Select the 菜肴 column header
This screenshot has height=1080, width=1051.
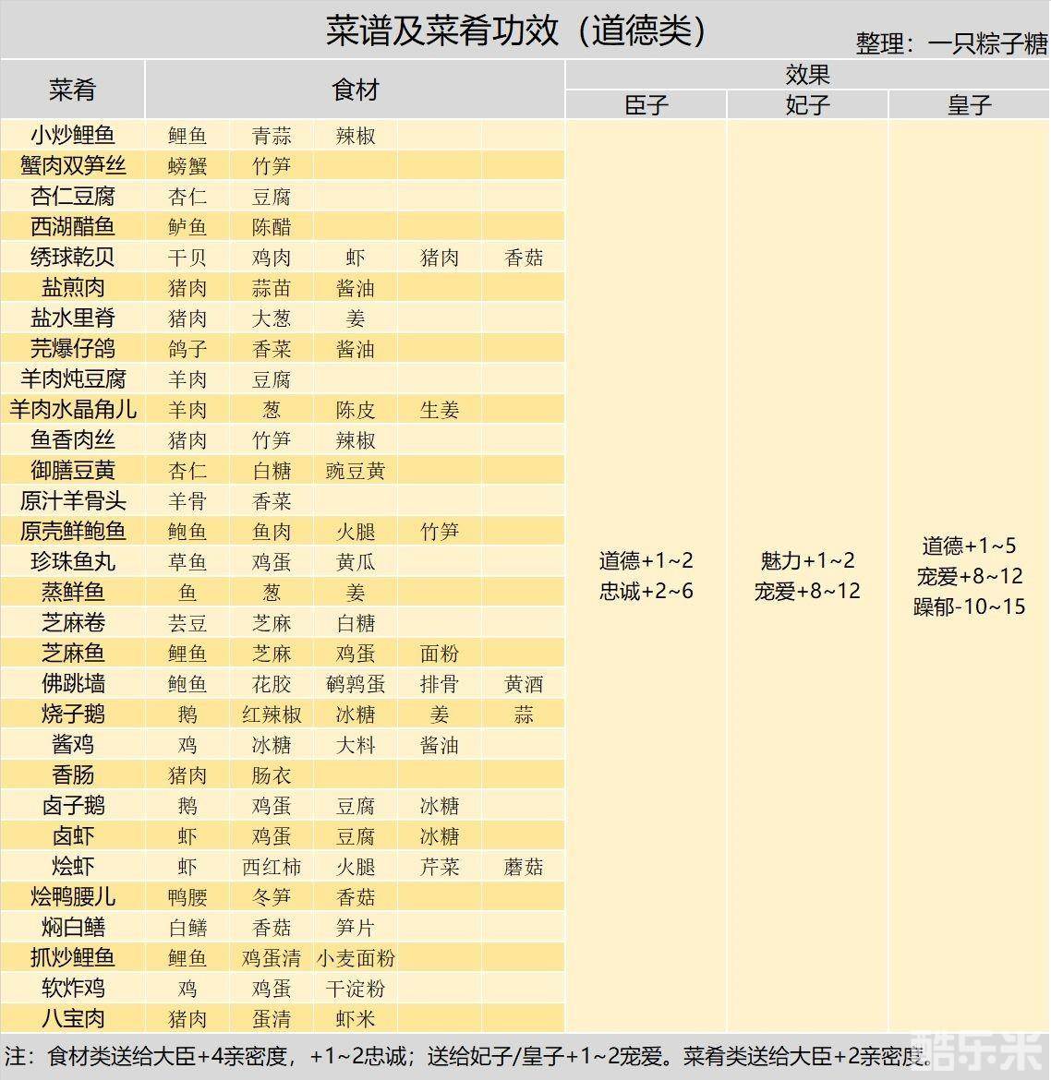72,90
